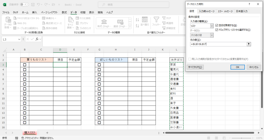
Task: Open the Undo history dropdown arrow
Action: tap(42, 4)
